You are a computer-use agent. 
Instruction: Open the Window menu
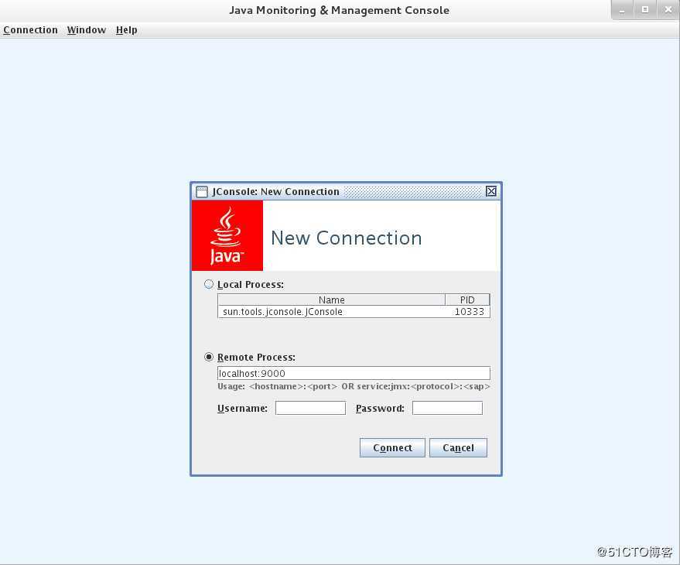pyautogui.click(x=87, y=30)
